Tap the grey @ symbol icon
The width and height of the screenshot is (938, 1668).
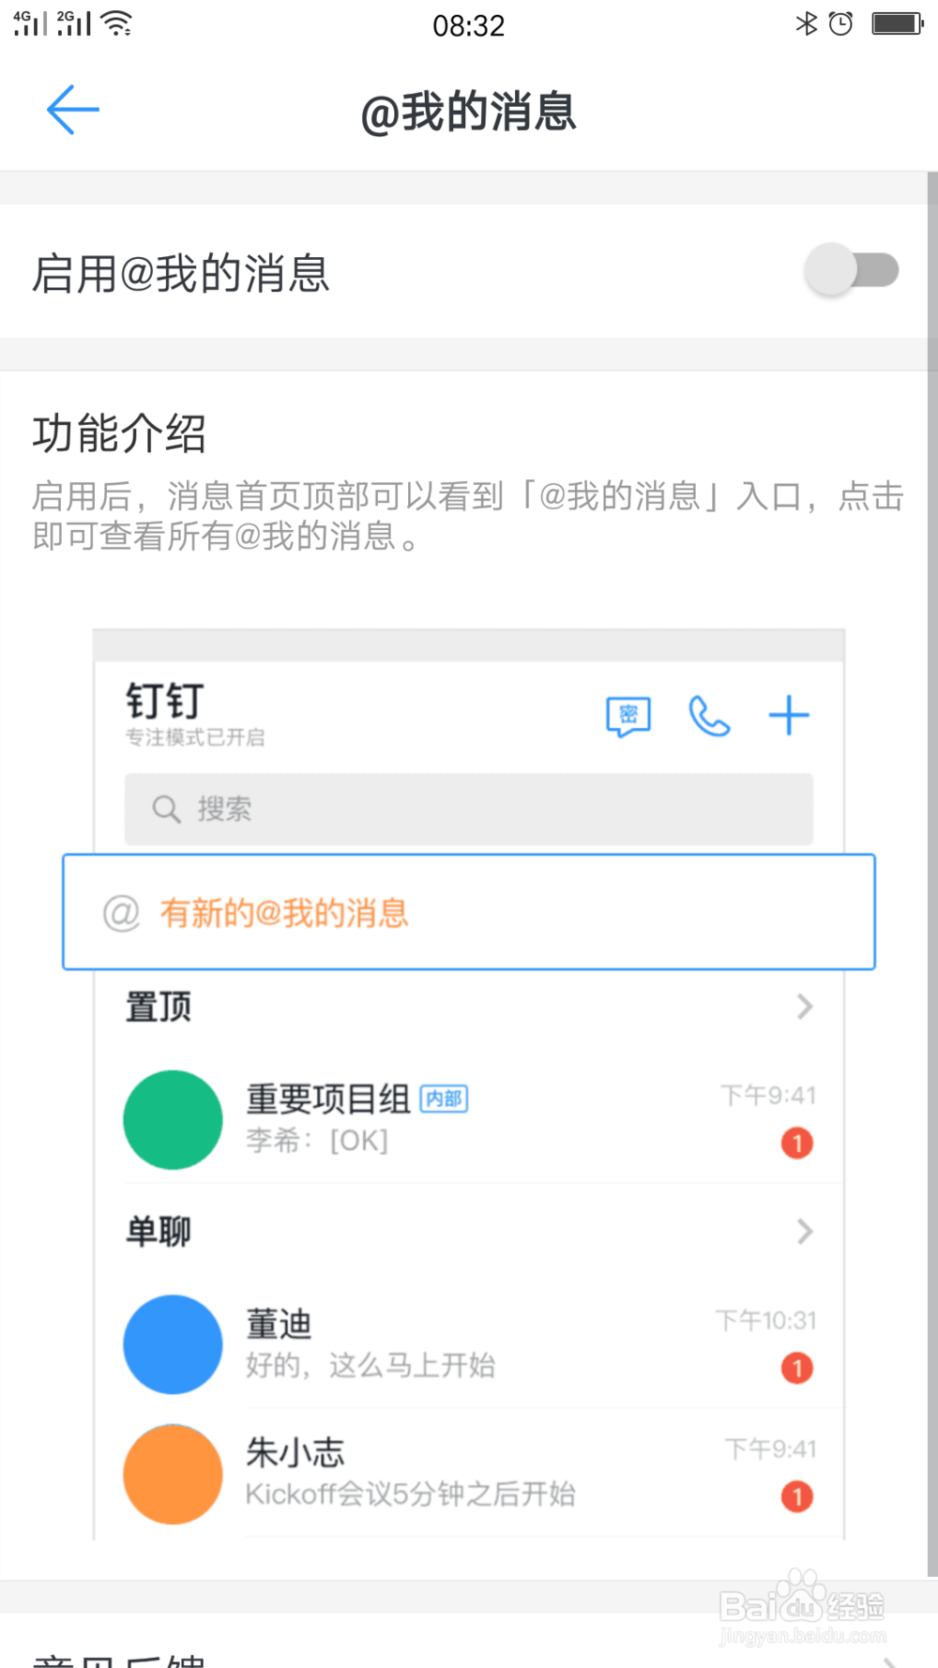pyautogui.click(x=121, y=912)
